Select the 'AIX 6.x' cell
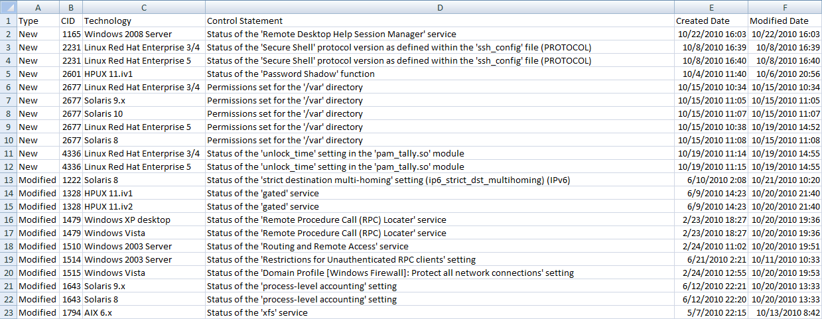This screenshot has height=319, width=822. click(144, 312)
